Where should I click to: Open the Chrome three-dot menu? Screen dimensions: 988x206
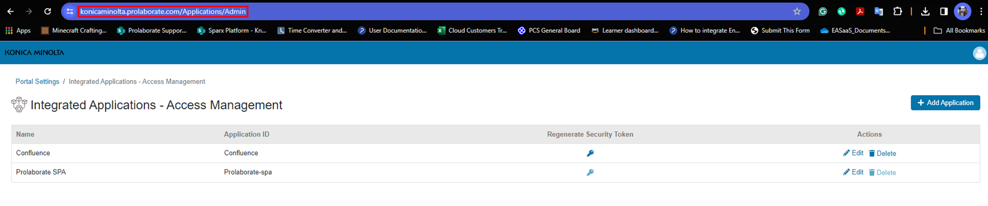[981, 12]
